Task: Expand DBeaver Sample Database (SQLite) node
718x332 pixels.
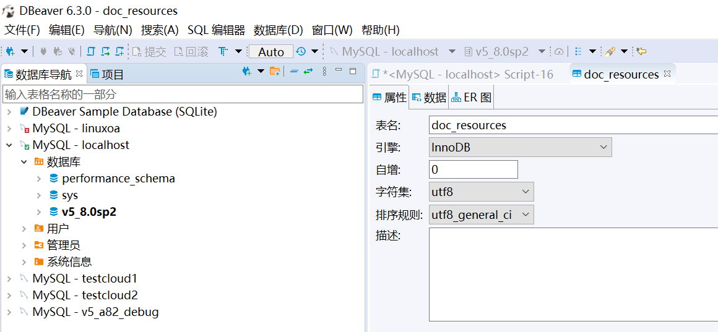Action: point(9,111)
